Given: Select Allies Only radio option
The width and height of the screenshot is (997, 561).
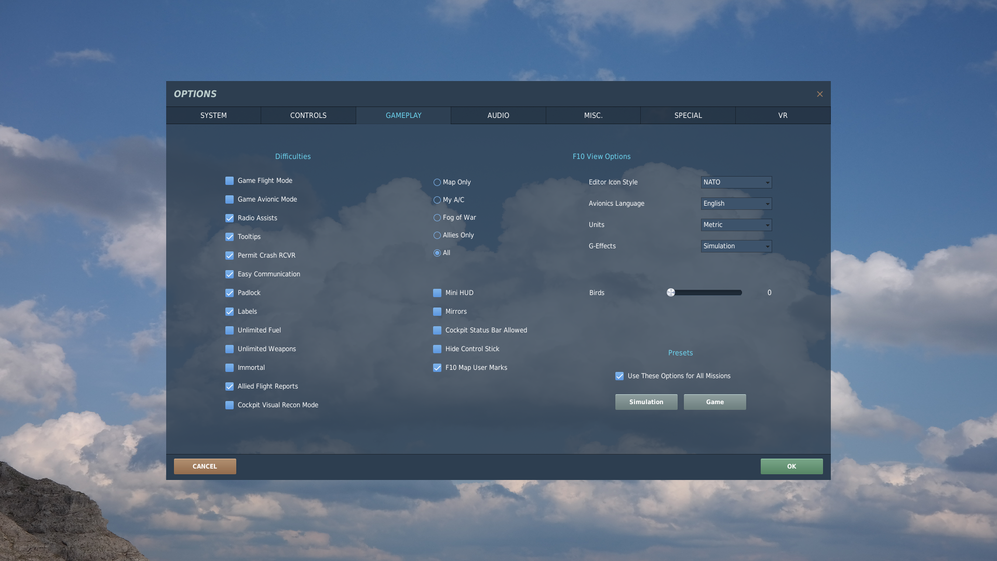Looking at the screenshot, I should 437,235.
